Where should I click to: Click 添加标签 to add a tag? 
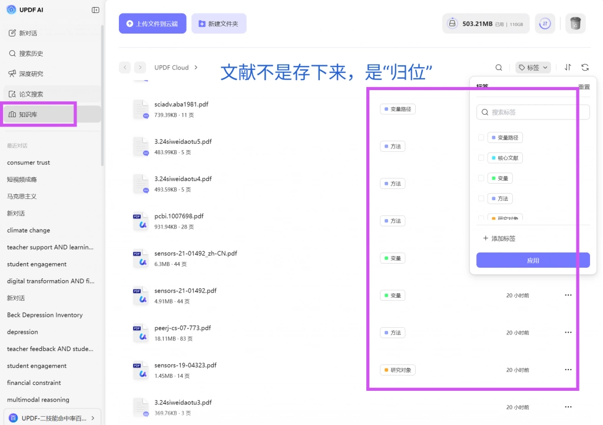click(x=499, y=238)
